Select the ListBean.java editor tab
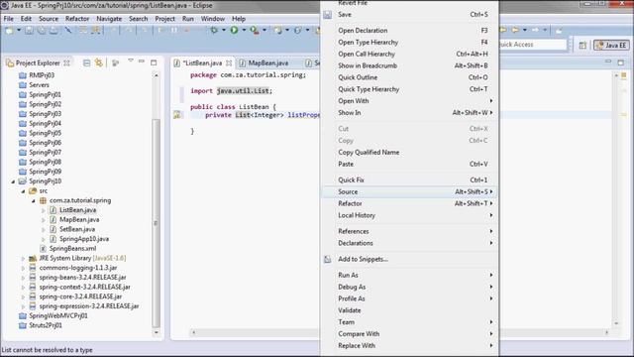This screenshot has height=357, width=634. [202, 63]
